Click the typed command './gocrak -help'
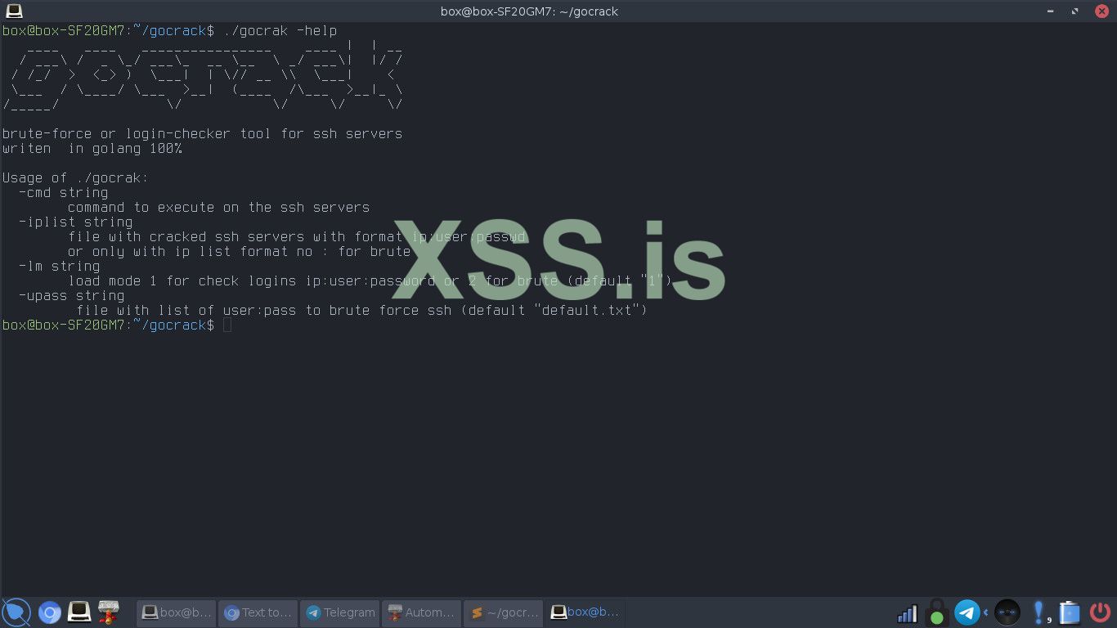The height and width of the screenshot is (628, 1117). (280, 31)
